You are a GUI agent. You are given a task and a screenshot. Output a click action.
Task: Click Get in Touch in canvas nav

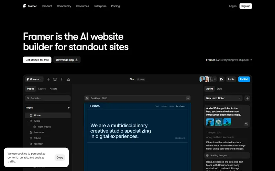(180, 106)
